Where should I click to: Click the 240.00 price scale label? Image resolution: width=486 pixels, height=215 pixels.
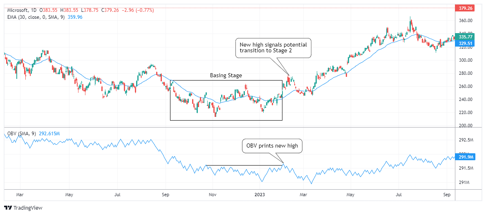click(x=466, y=99)
